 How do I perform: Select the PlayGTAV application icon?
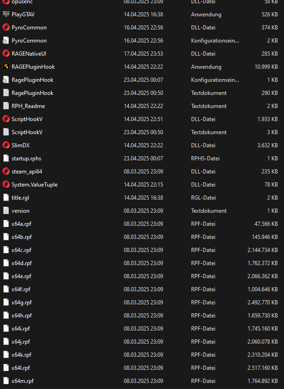click(6, 14)
